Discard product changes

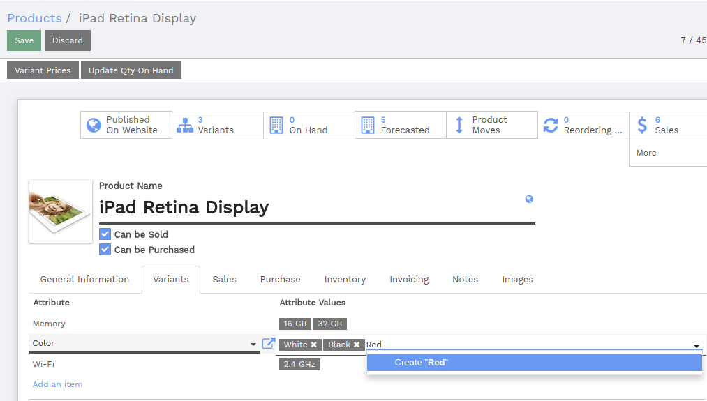[68, 40]
